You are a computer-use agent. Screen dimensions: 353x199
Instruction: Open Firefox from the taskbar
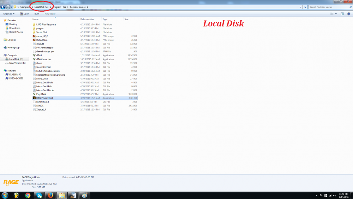click(50, 195)
